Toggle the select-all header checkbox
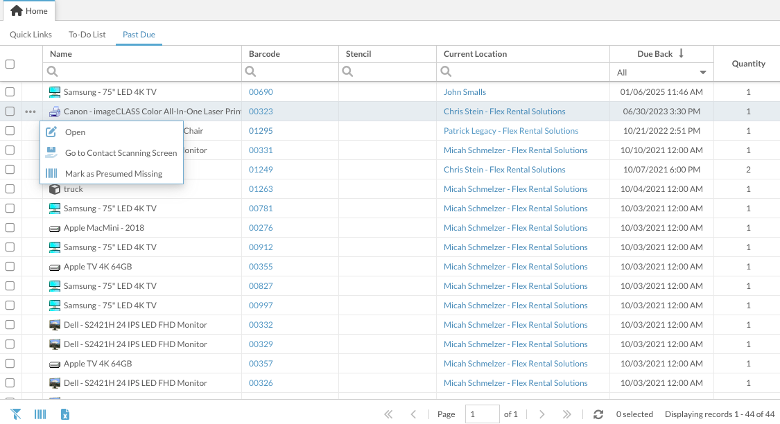Viewport: 780px width, 424px height. click(10, 64)
